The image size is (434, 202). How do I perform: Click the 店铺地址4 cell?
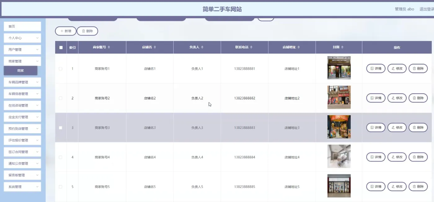click(x=292, y=157)
